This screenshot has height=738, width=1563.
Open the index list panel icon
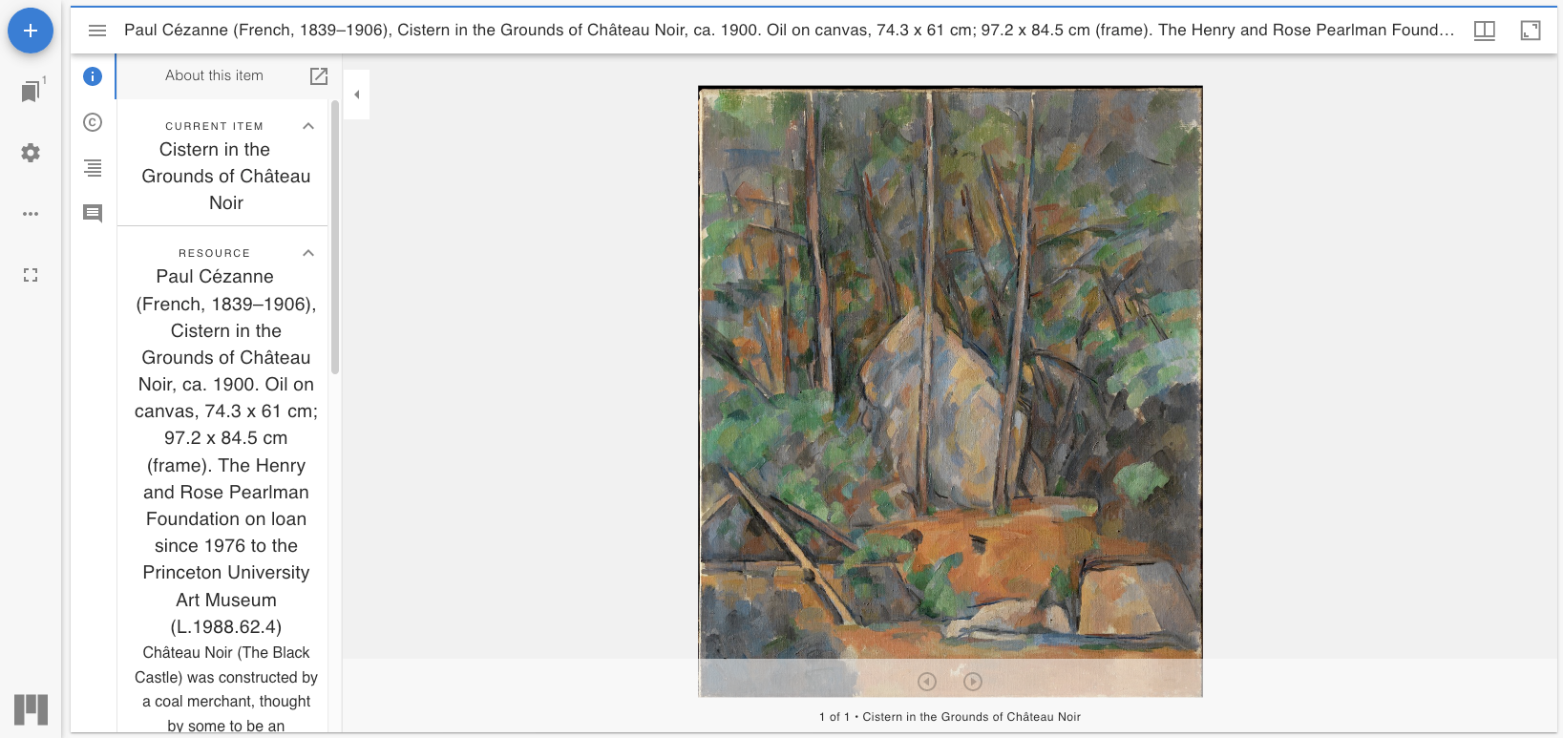(93, 168)
